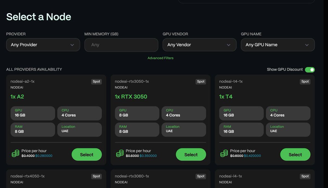Click the Location UAE tile on RTX 3050 card

tap(184, 129)
